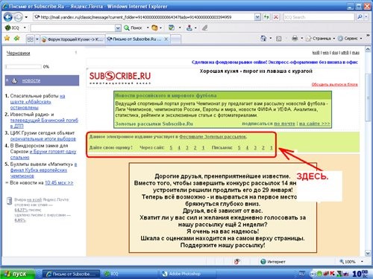Open the Страница menu
The image size is (373, 279).
[x=320, y=39]
